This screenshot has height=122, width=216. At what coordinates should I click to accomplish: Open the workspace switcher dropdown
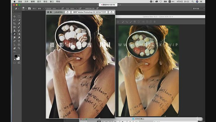198,9
